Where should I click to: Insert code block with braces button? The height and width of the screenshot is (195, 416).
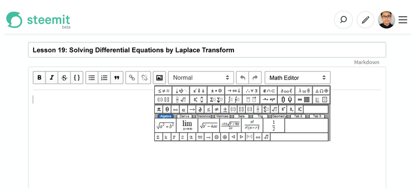77,78
